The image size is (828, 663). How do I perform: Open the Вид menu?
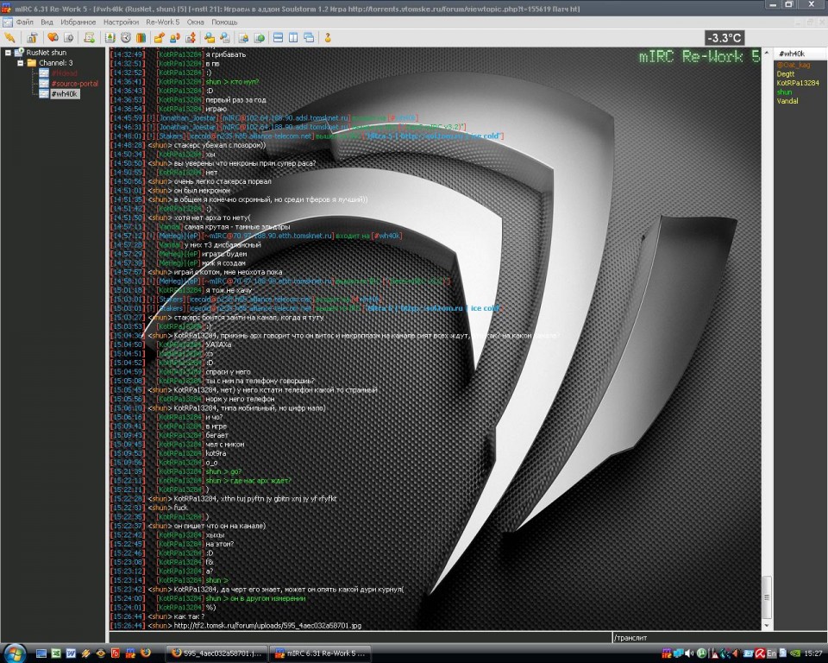[x=47, y=22]
